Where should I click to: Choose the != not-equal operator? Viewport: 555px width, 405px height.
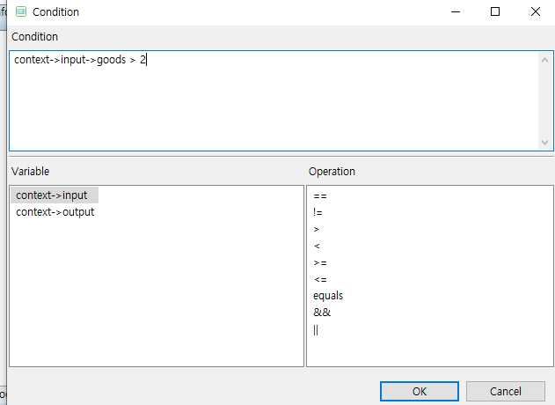pos(318,212)
